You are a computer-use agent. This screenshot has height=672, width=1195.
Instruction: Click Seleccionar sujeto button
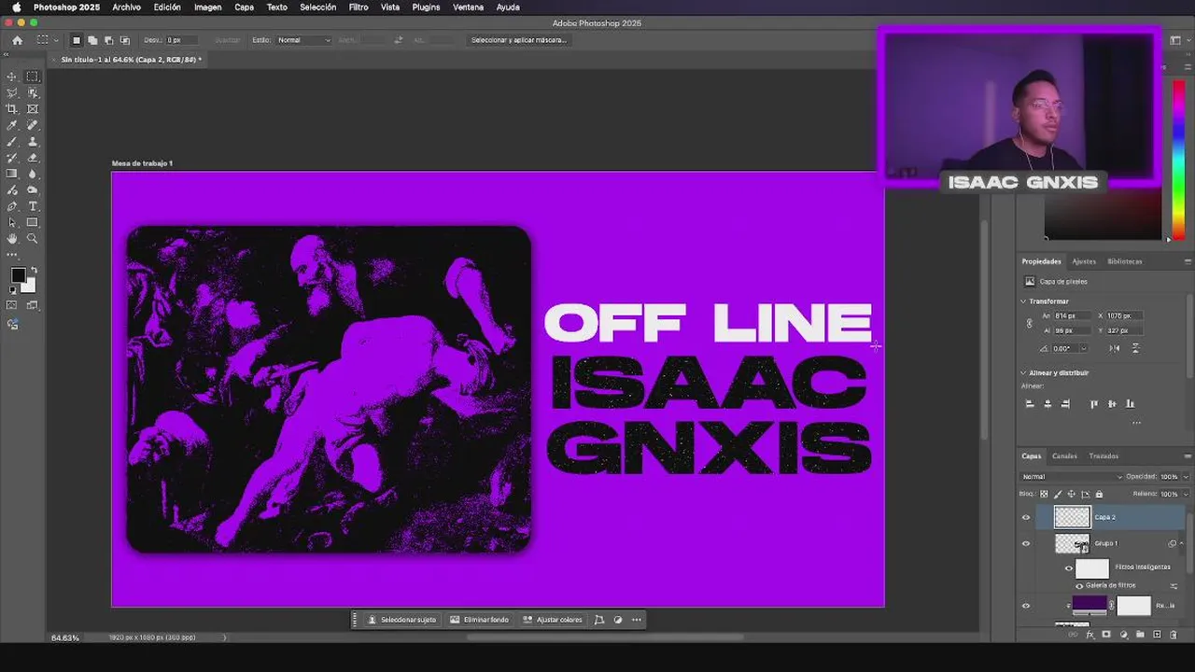[x=401, y=620]
